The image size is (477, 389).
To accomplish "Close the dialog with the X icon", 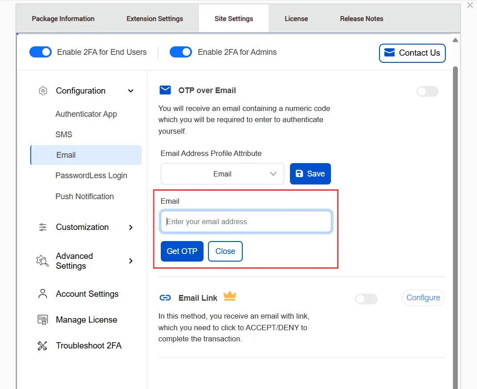I will click(x=470, y=5).
